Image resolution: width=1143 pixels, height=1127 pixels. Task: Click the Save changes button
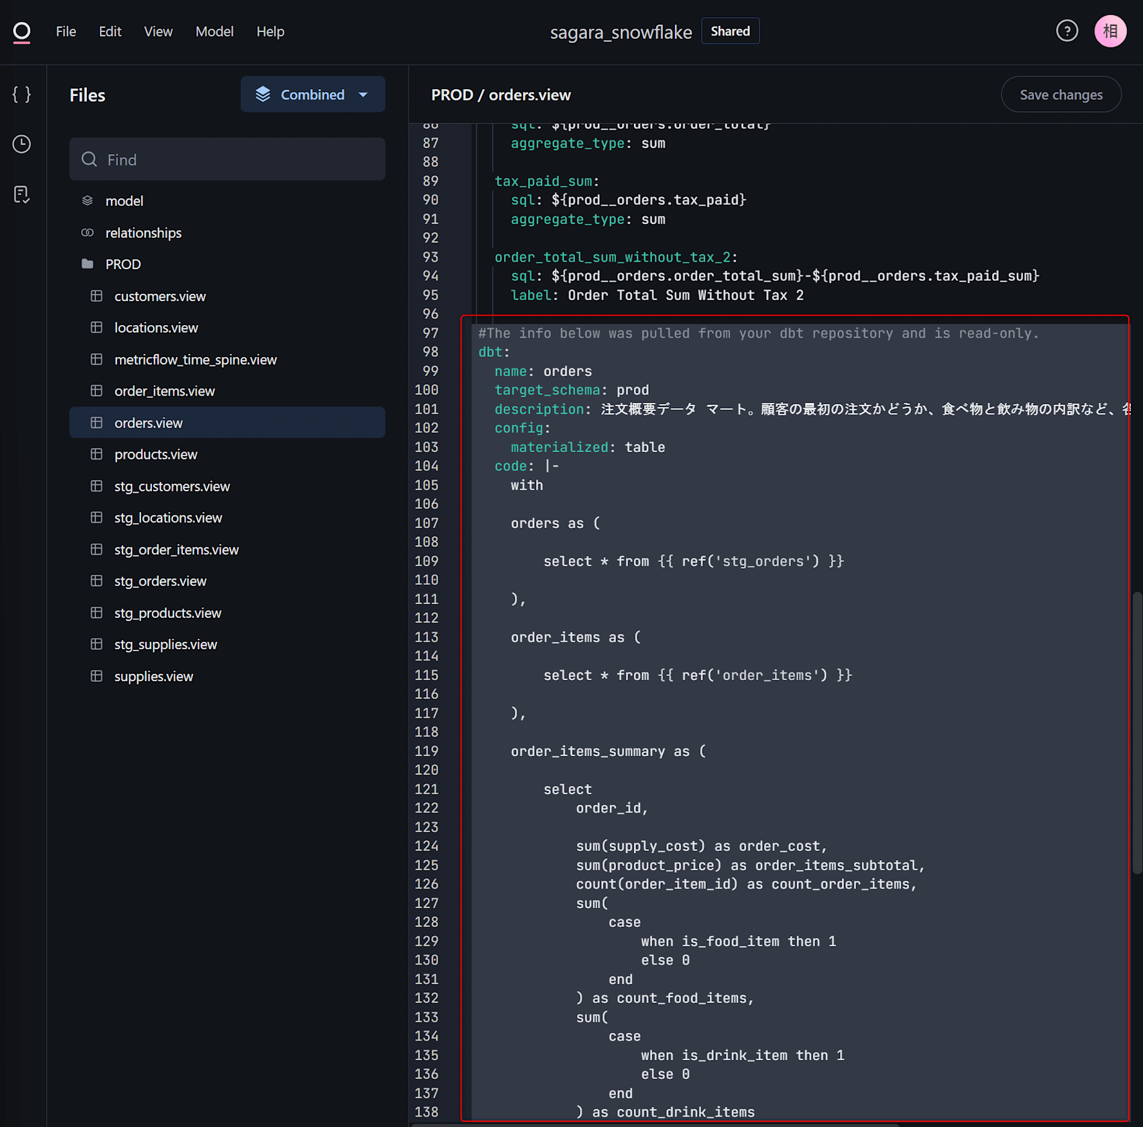1061,95
